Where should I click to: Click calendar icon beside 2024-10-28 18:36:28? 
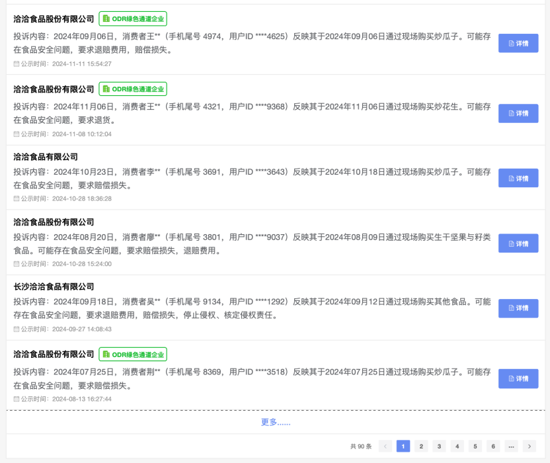pos(16,198)
